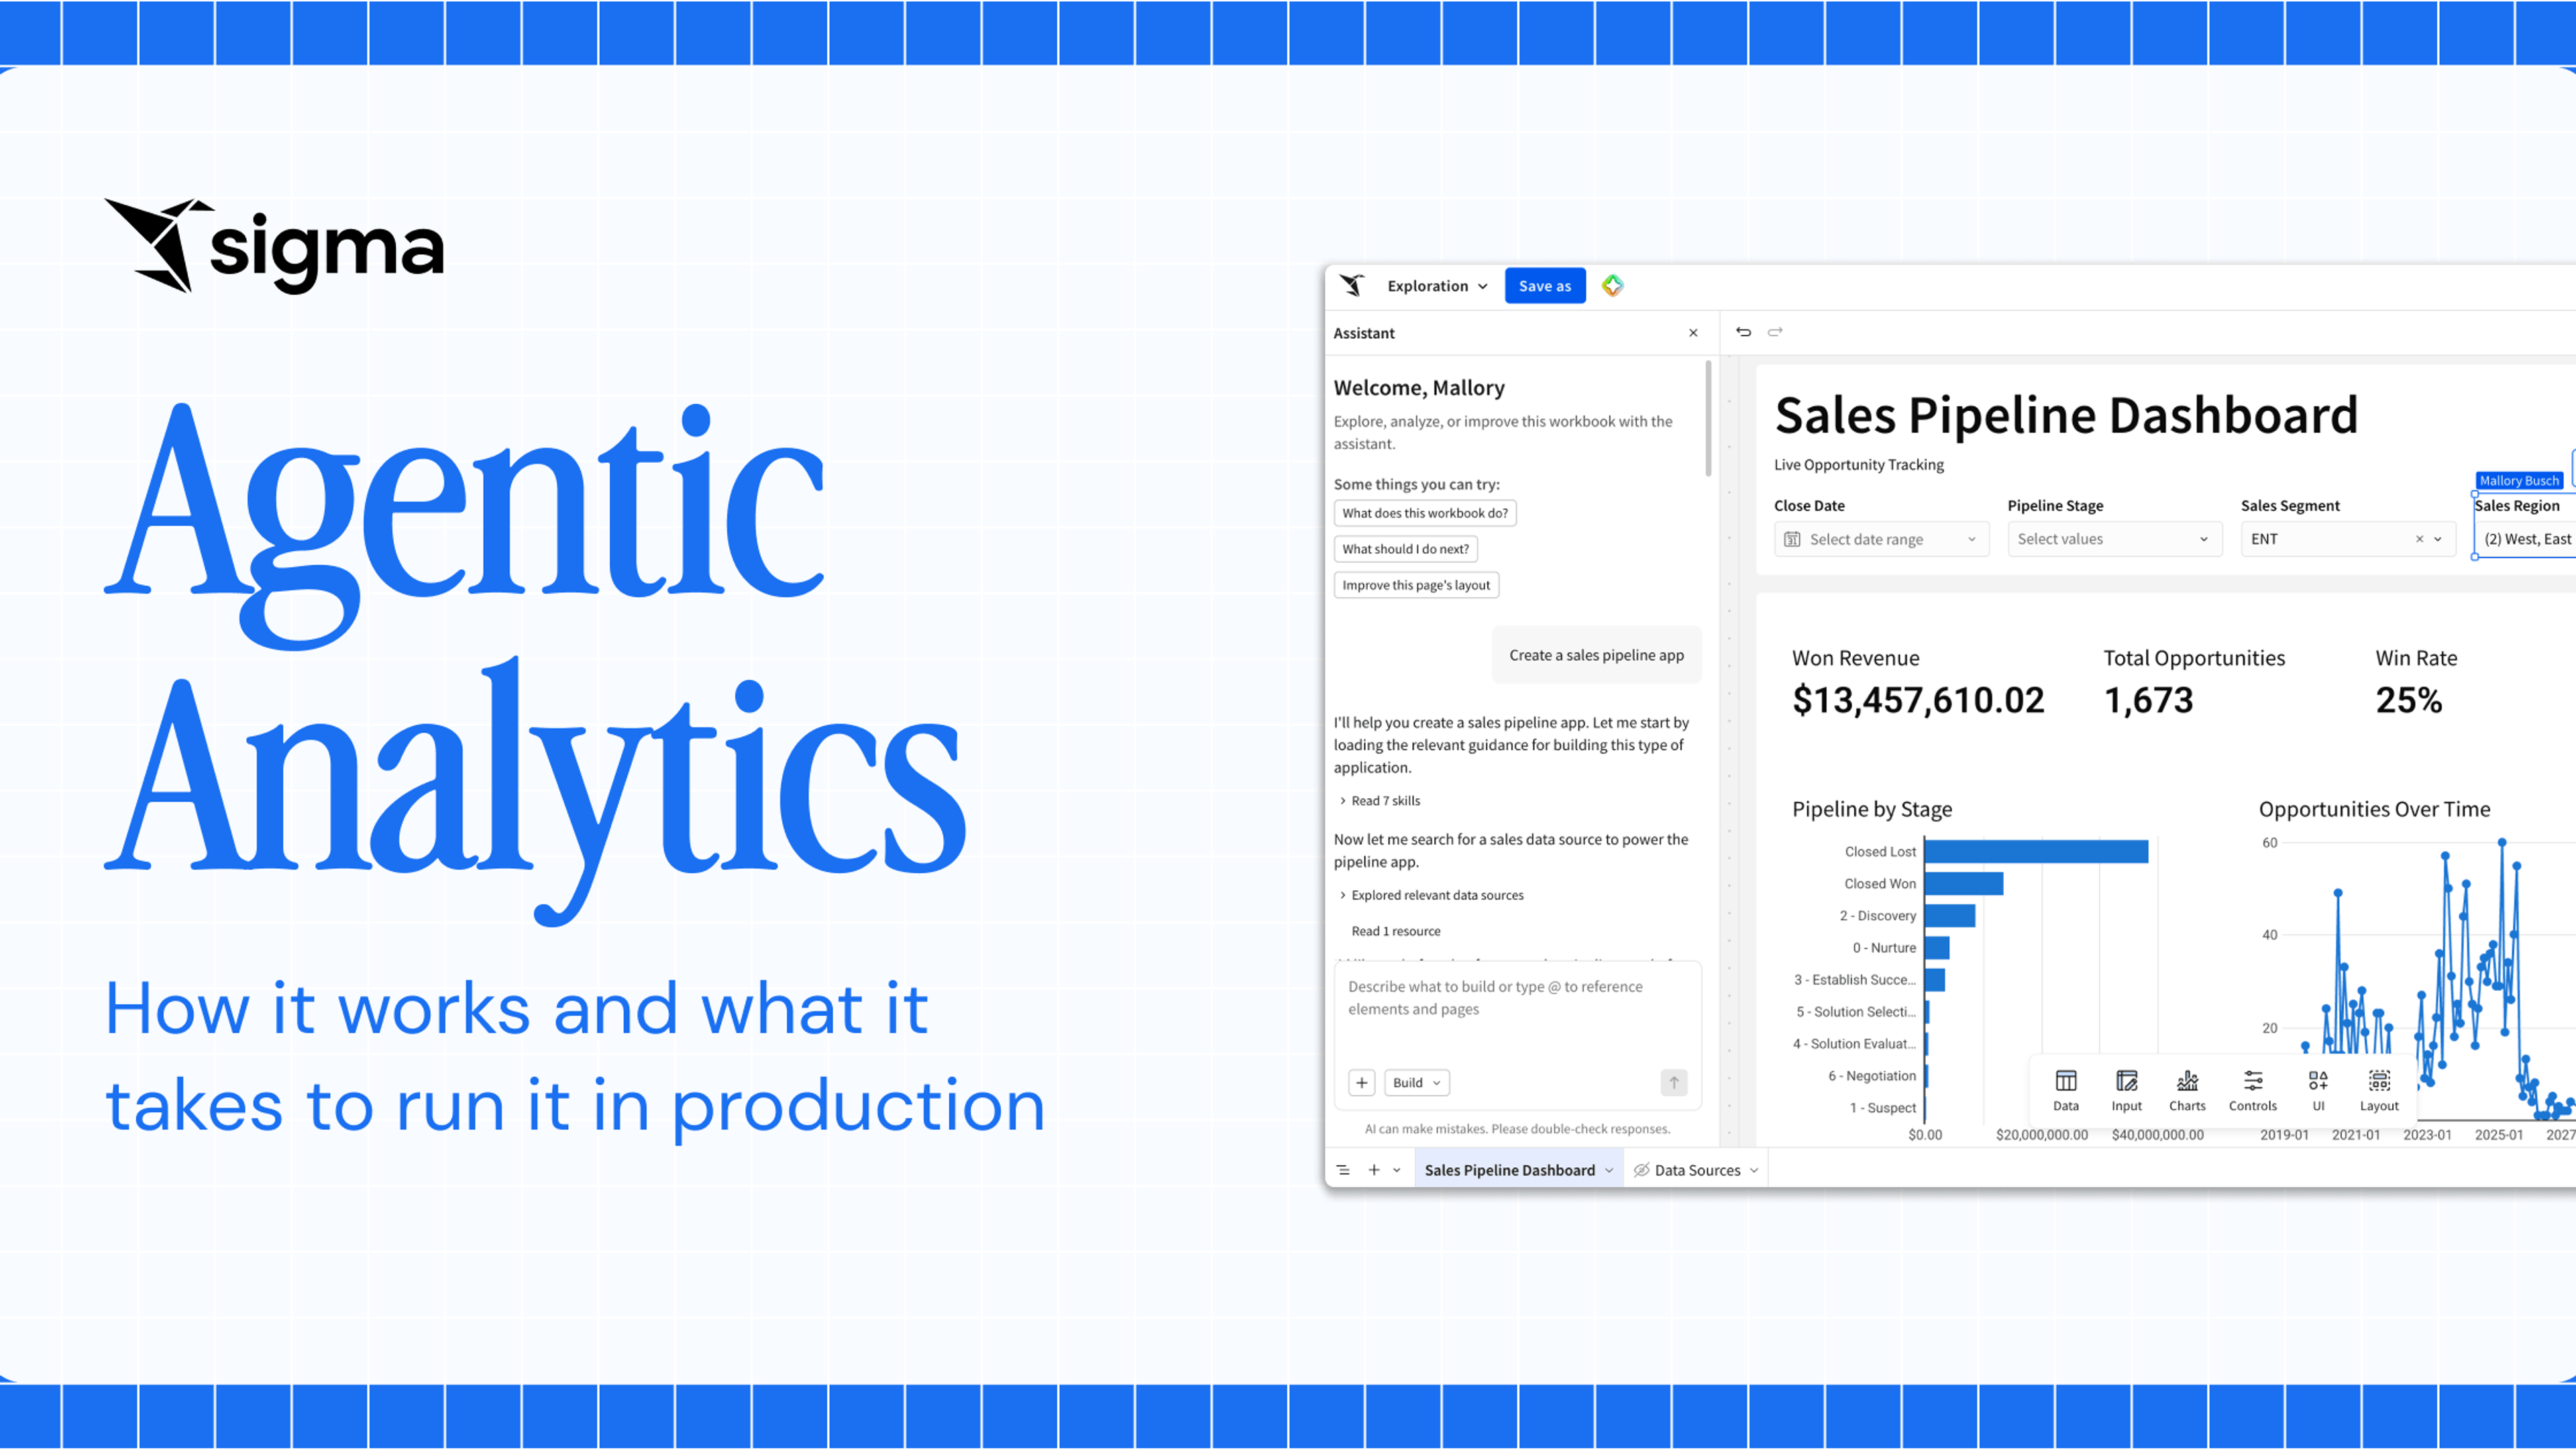The width and height of the screenshot is (2576, 1449).
Task: Click the Sigma bird logo in app header
Action: [1352, 286]
